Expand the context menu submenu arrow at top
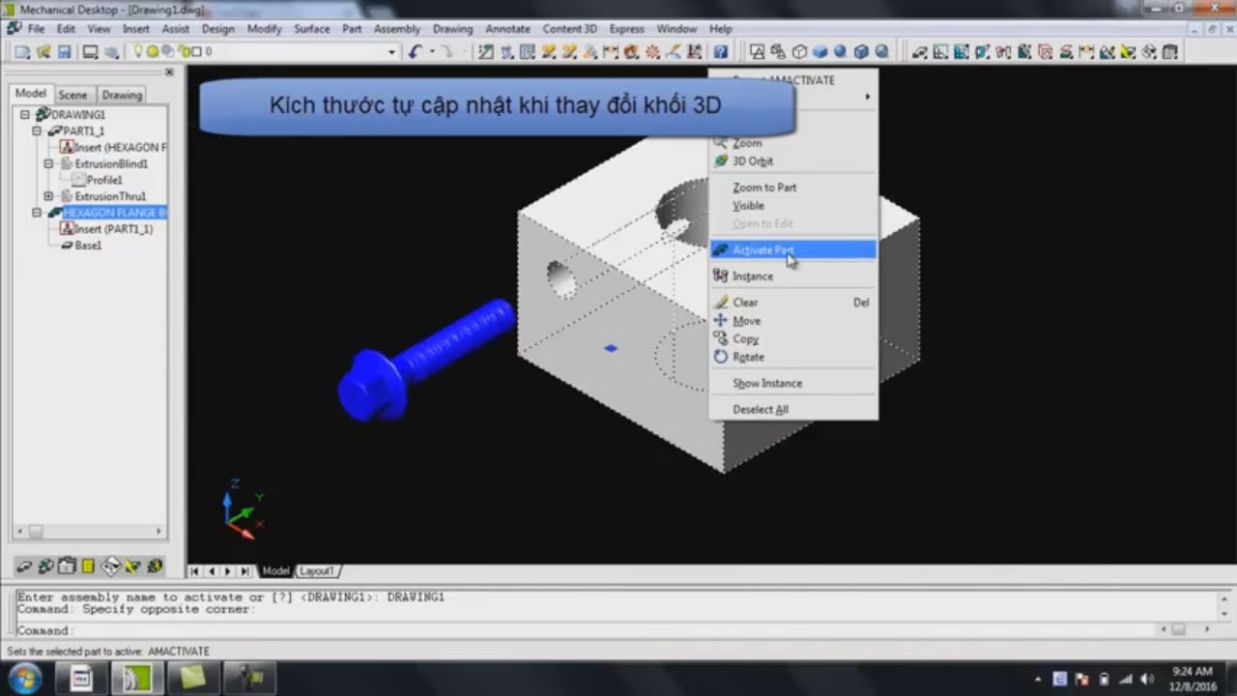1237x696 pixels. 867,97
